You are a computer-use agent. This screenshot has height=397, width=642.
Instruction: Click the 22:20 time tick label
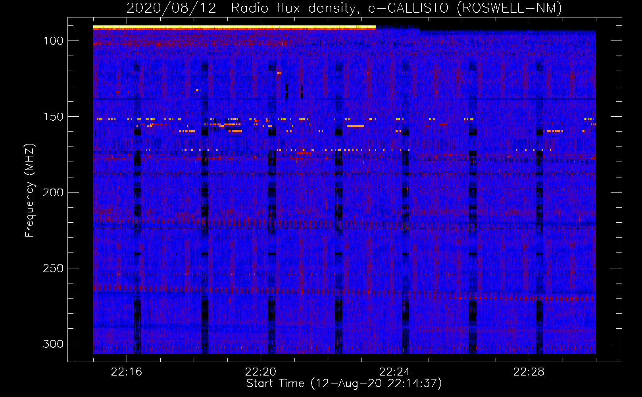[x=261, y=372]
